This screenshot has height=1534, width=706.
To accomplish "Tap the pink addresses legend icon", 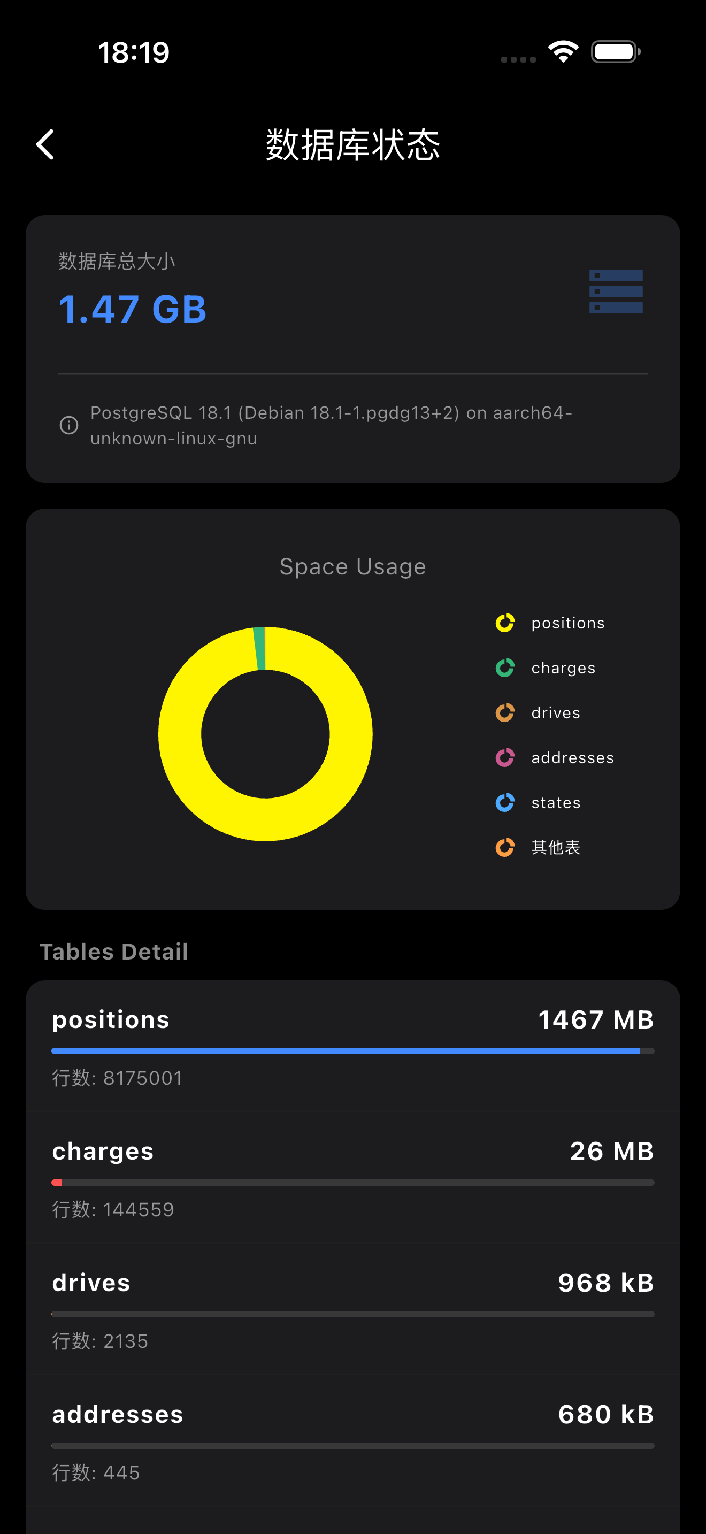I will (505, 757).
